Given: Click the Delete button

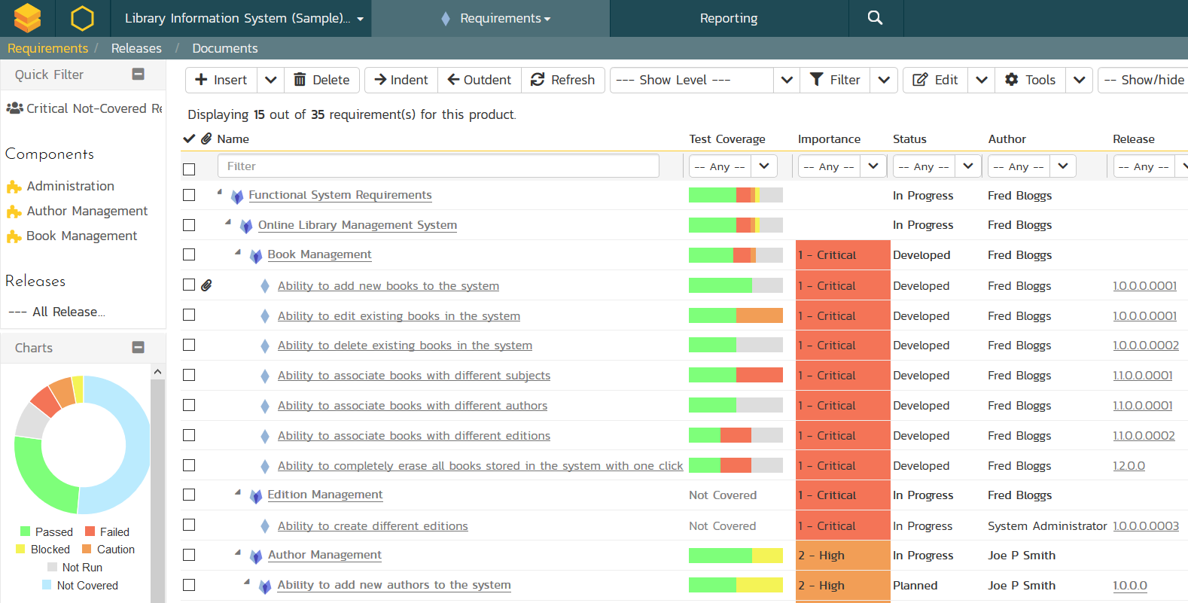Looking at the screenshot, I should 321,80.
